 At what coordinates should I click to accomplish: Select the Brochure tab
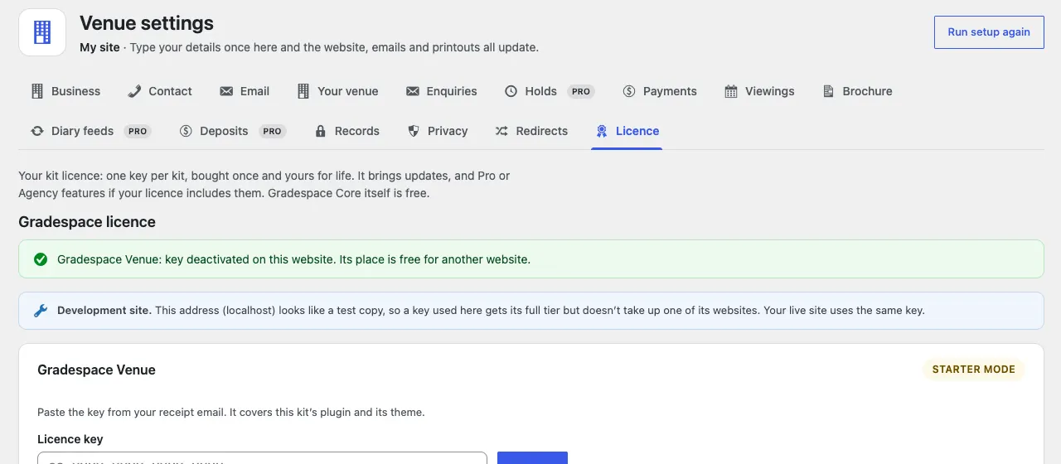[857, 91]
